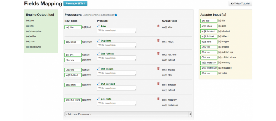
Task: Click the Duplicate note text area
Action: pyautogui.click(x=117, y=45)
